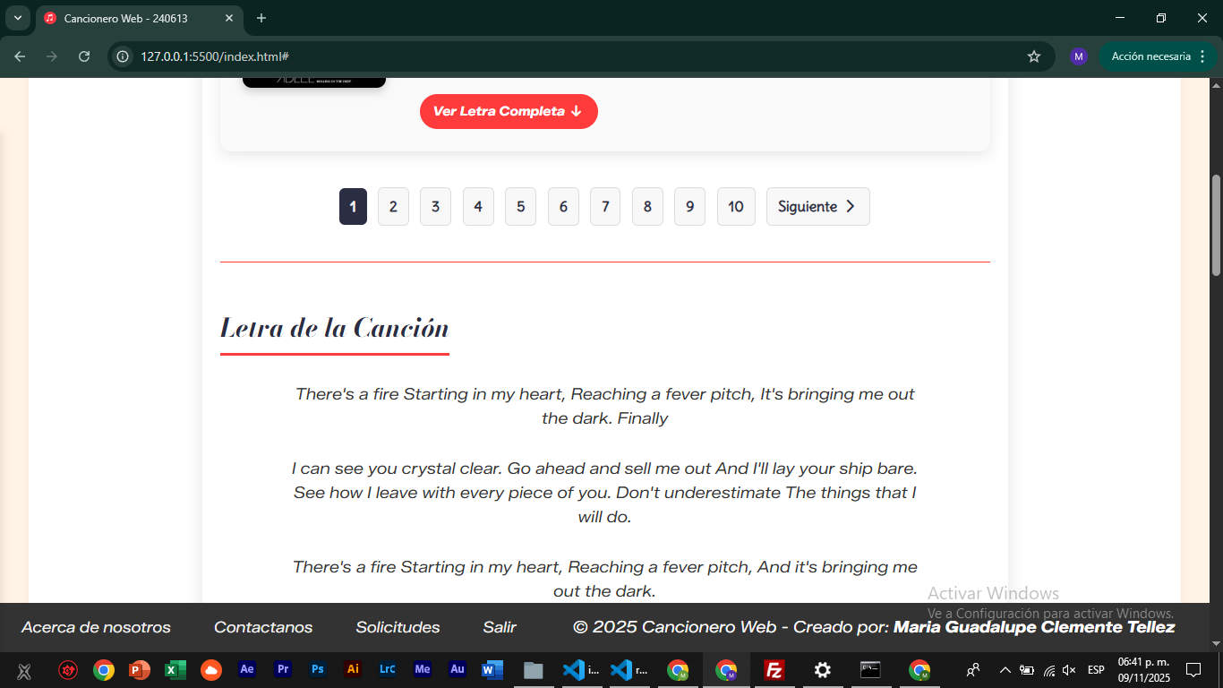Click the bookmark star icon
The height and width of the screenshot is (688, 1223).
coord(1034,56)
